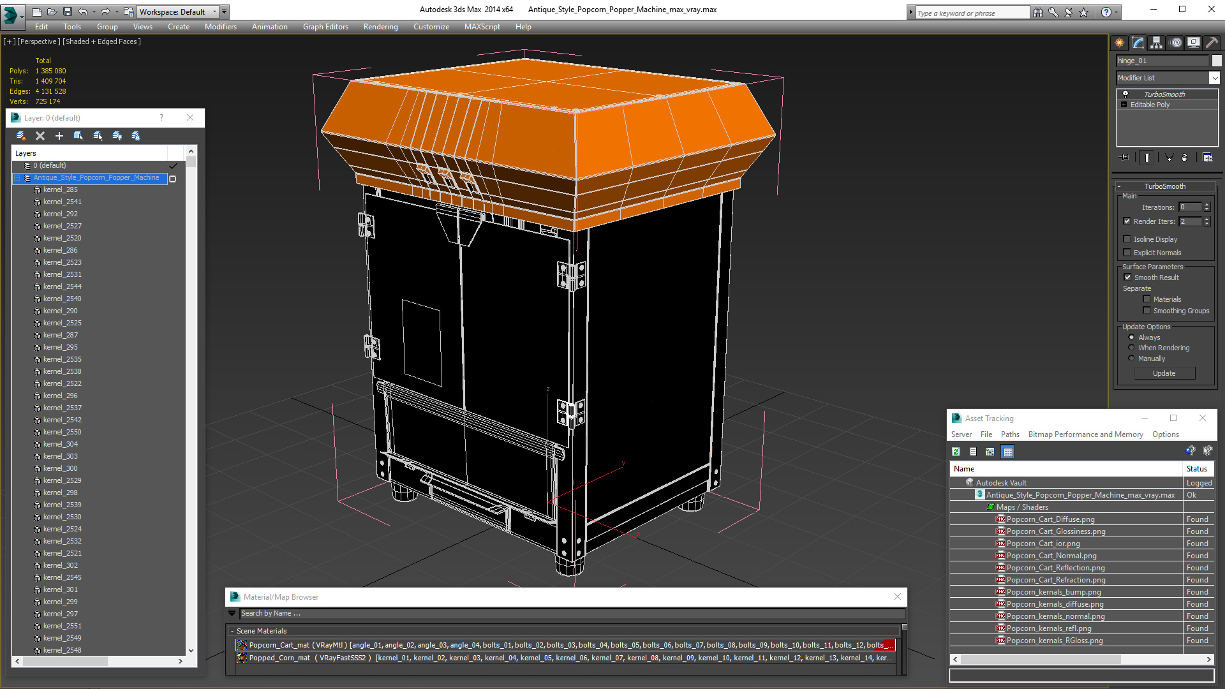Open Bitmap Performance and Memory menu
The image size is (1225, 689).
[1085, 434]
